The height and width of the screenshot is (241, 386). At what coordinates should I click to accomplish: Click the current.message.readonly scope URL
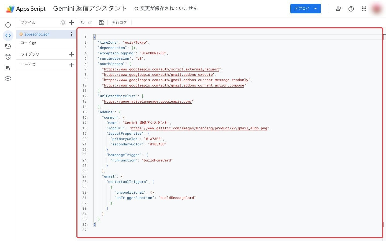pos(176,80)
